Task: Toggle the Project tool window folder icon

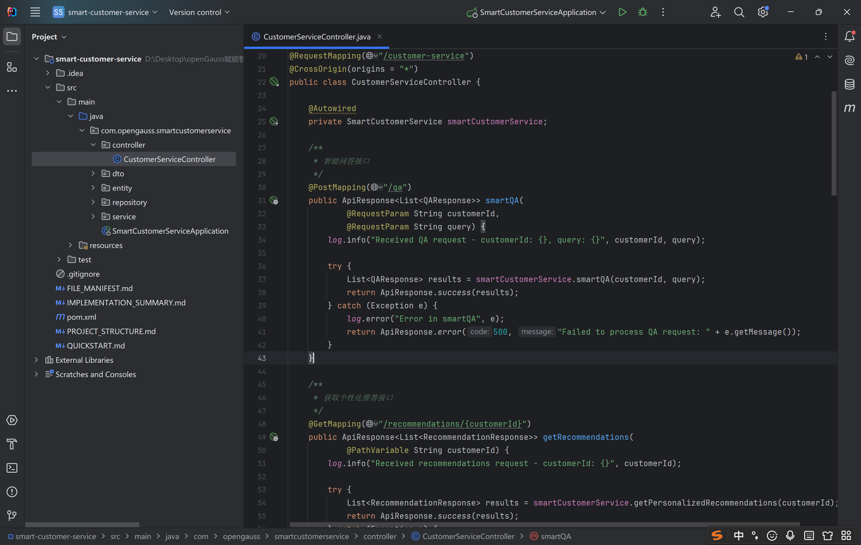Action: pos(12,36)
